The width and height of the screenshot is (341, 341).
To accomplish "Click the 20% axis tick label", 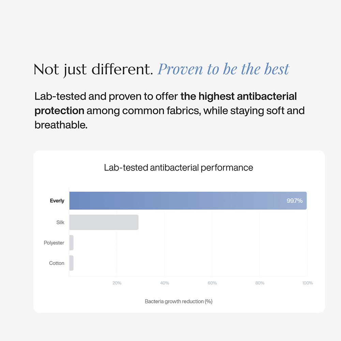I will pos(117,283).
